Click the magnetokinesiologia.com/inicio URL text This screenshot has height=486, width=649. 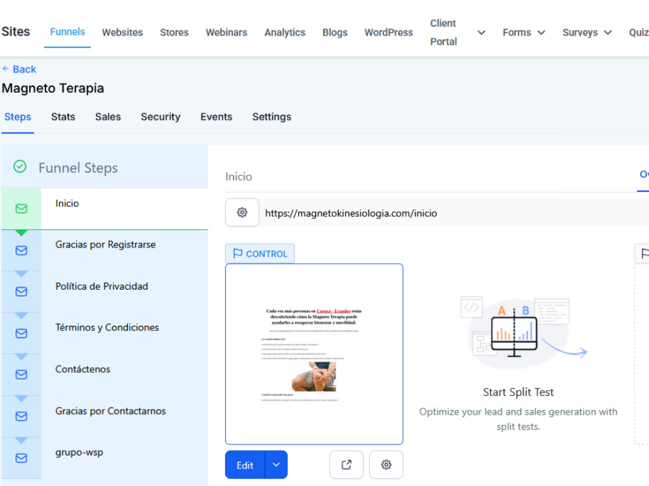351,213
